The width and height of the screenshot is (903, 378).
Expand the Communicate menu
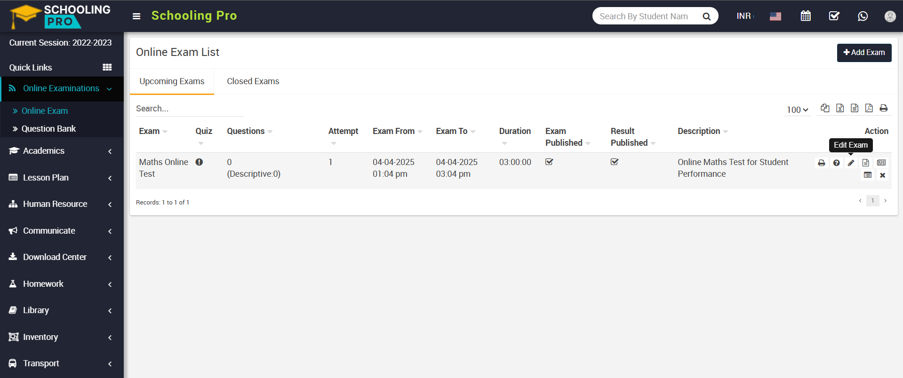click(x=62, y=231)
